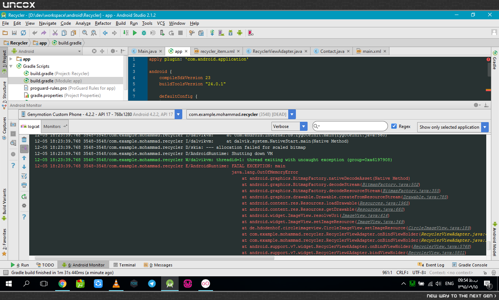Open the AVD Manager icon
499x300 pixels.
tap(221, 33)
